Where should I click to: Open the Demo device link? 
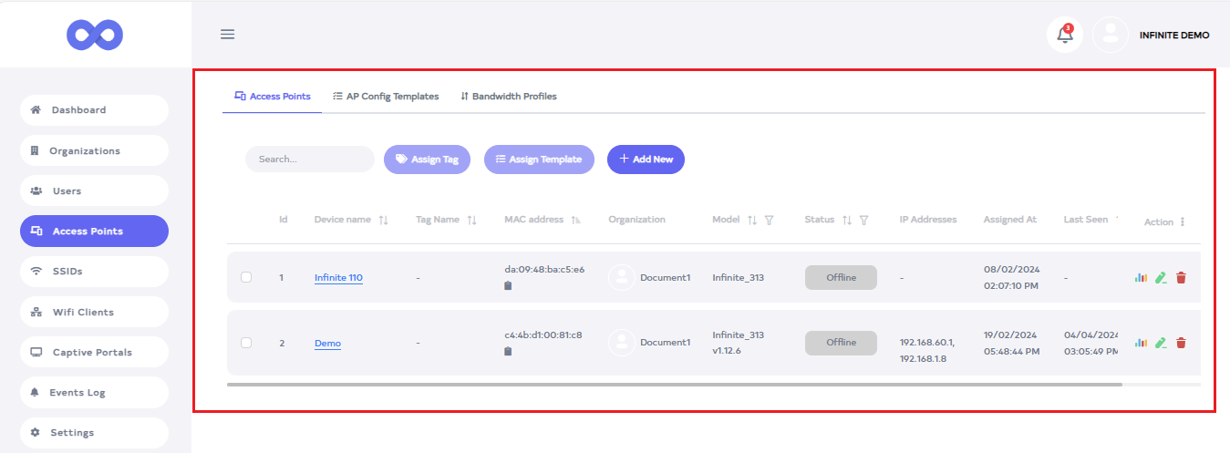[x=327, y=344]
